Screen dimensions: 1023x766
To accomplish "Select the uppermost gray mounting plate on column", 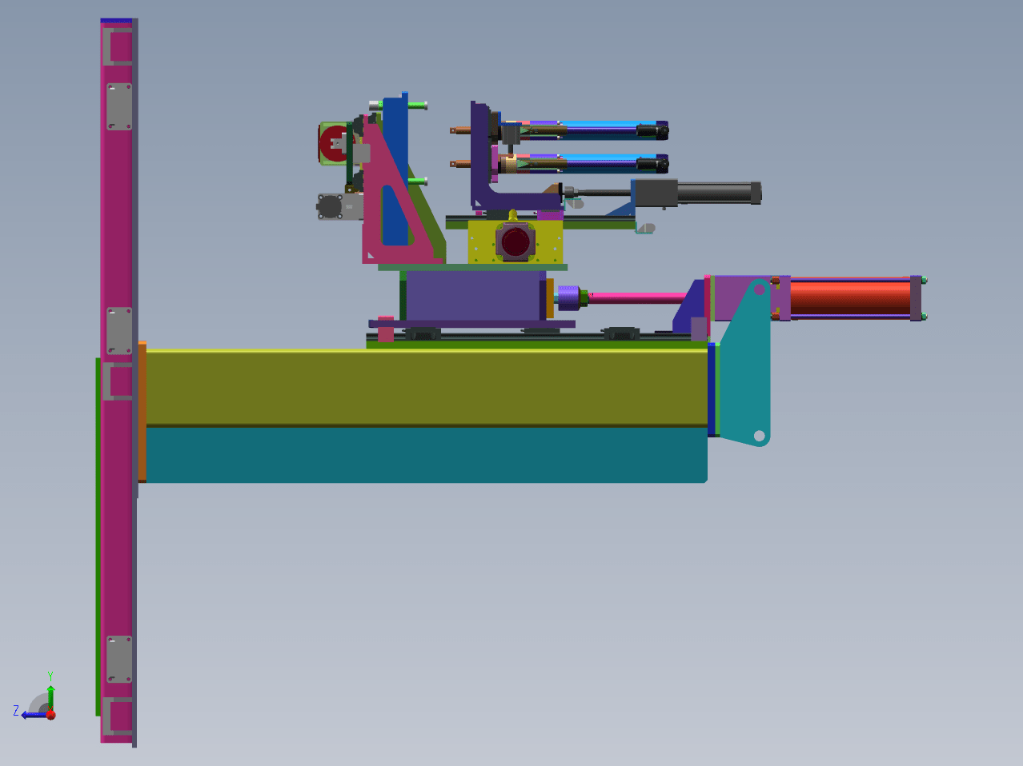I will tap(119, 106).
